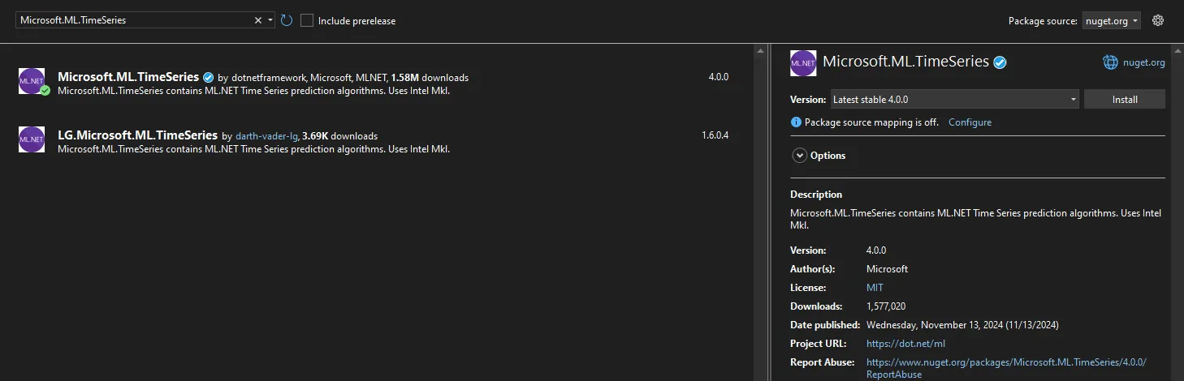
Task: Click the Configure link
Action: (970, 122)
